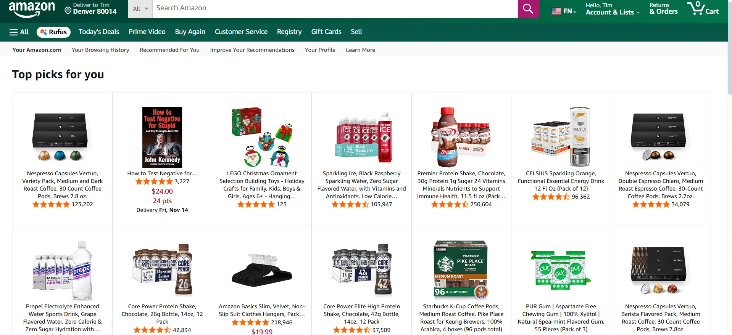The height and width of the screenshot is (335, 732).
Task: Click the Amazon logo
Action: coord(32,9)
